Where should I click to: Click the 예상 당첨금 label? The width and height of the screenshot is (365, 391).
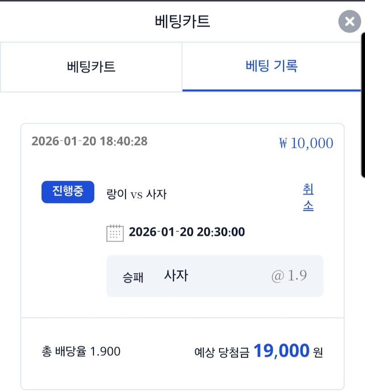(x=222, y=352)
